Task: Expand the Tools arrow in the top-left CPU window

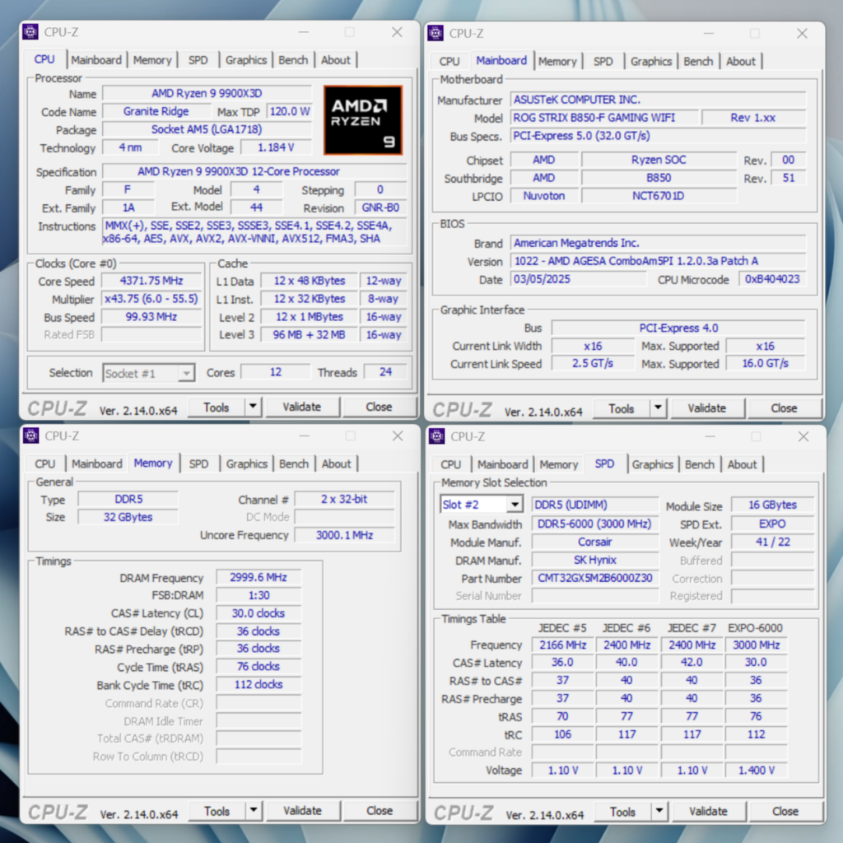Action: [254, 407]
